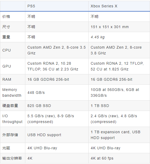Screen dimensions: 150x164
Task: Select the 重量 row label
Action: pos(13,37)
